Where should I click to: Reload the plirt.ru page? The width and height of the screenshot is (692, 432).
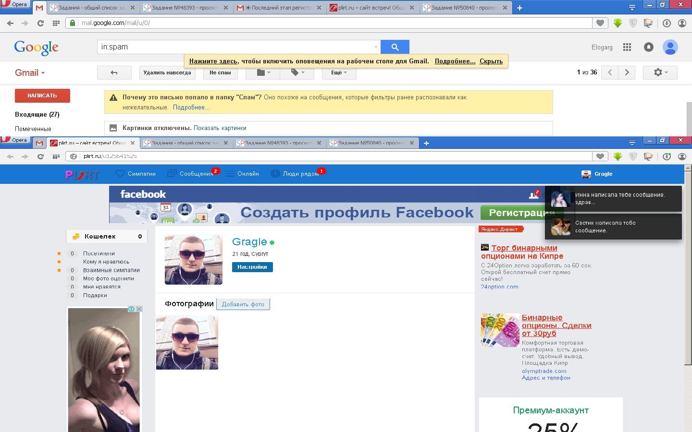click(x=40, y=156)
